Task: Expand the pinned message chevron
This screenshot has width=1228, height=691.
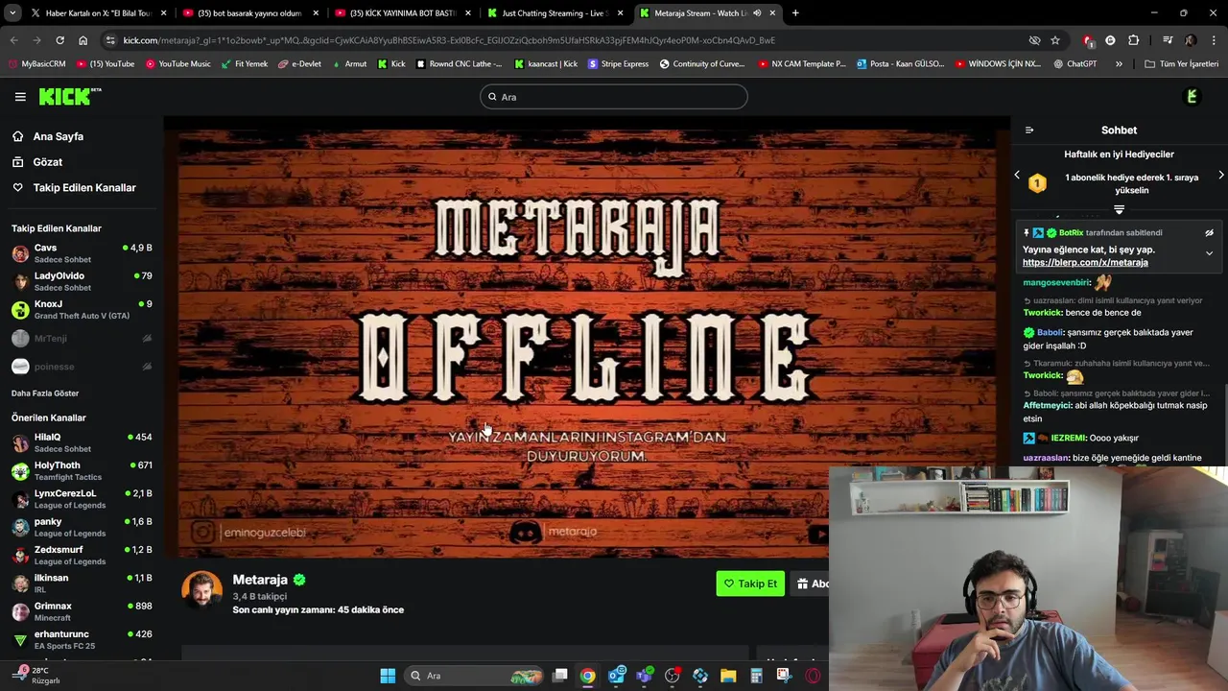Action: (x=1209, y=253)
